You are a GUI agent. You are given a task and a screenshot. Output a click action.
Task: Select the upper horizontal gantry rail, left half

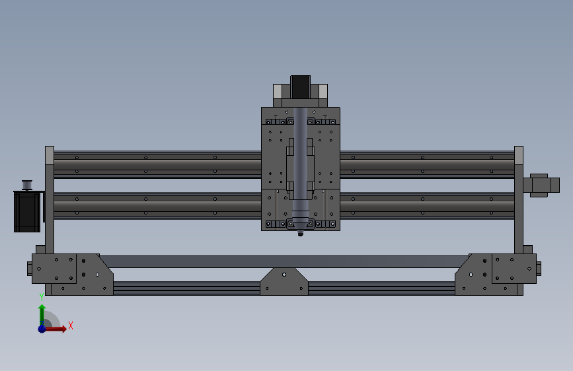(157, 164)
